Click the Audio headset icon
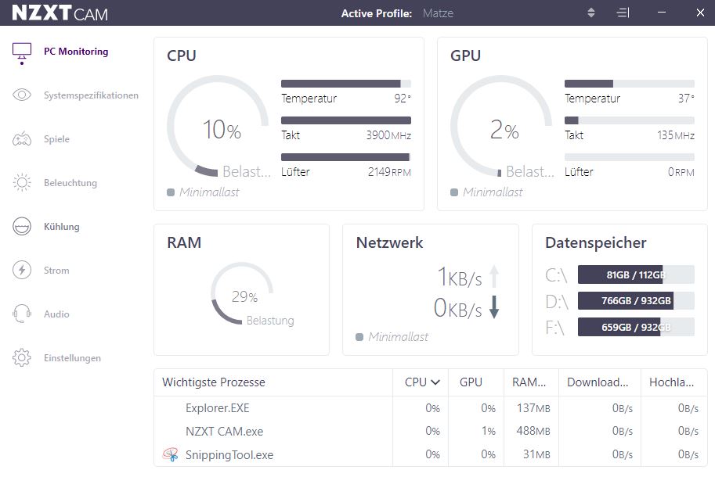The height and width of the screenshot is (495, 715). click(x=21, y=314)
